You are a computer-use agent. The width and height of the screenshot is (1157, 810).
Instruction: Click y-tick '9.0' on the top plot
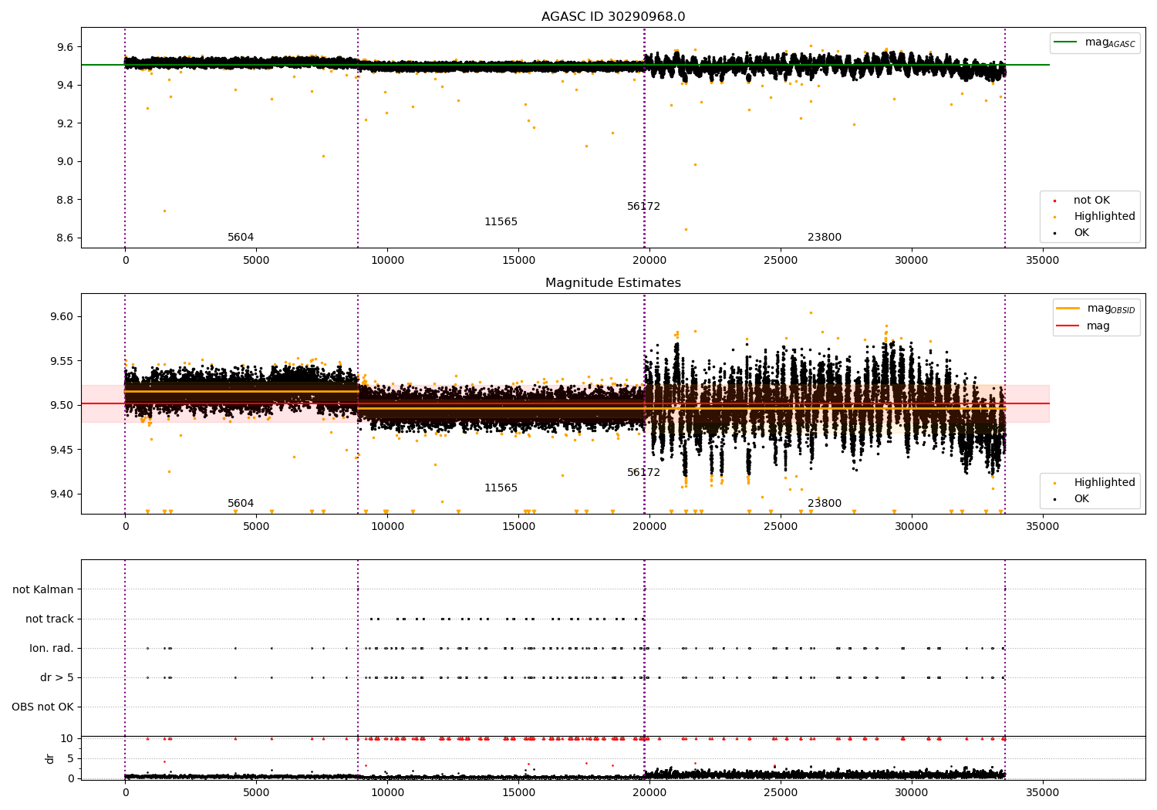pyautogui.click(x=65, y=162)
